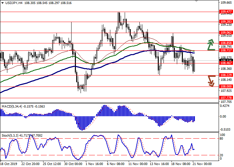Click the 107.778 price level label
Image resolution: width=234 pixels, height=167 pixels.
[225, 98]
